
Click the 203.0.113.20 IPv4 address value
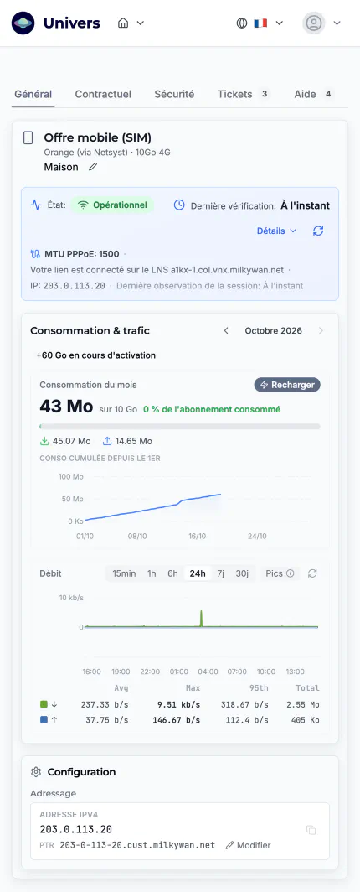[75, 829]
